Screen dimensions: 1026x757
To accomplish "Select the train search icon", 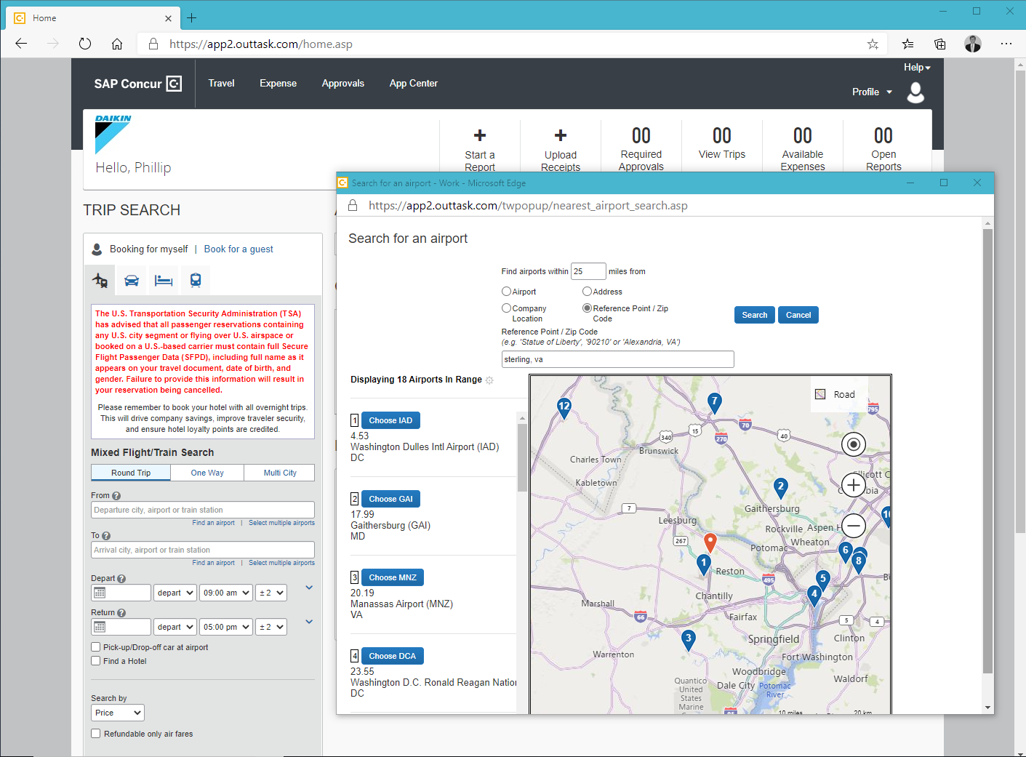I will point(196,281).
